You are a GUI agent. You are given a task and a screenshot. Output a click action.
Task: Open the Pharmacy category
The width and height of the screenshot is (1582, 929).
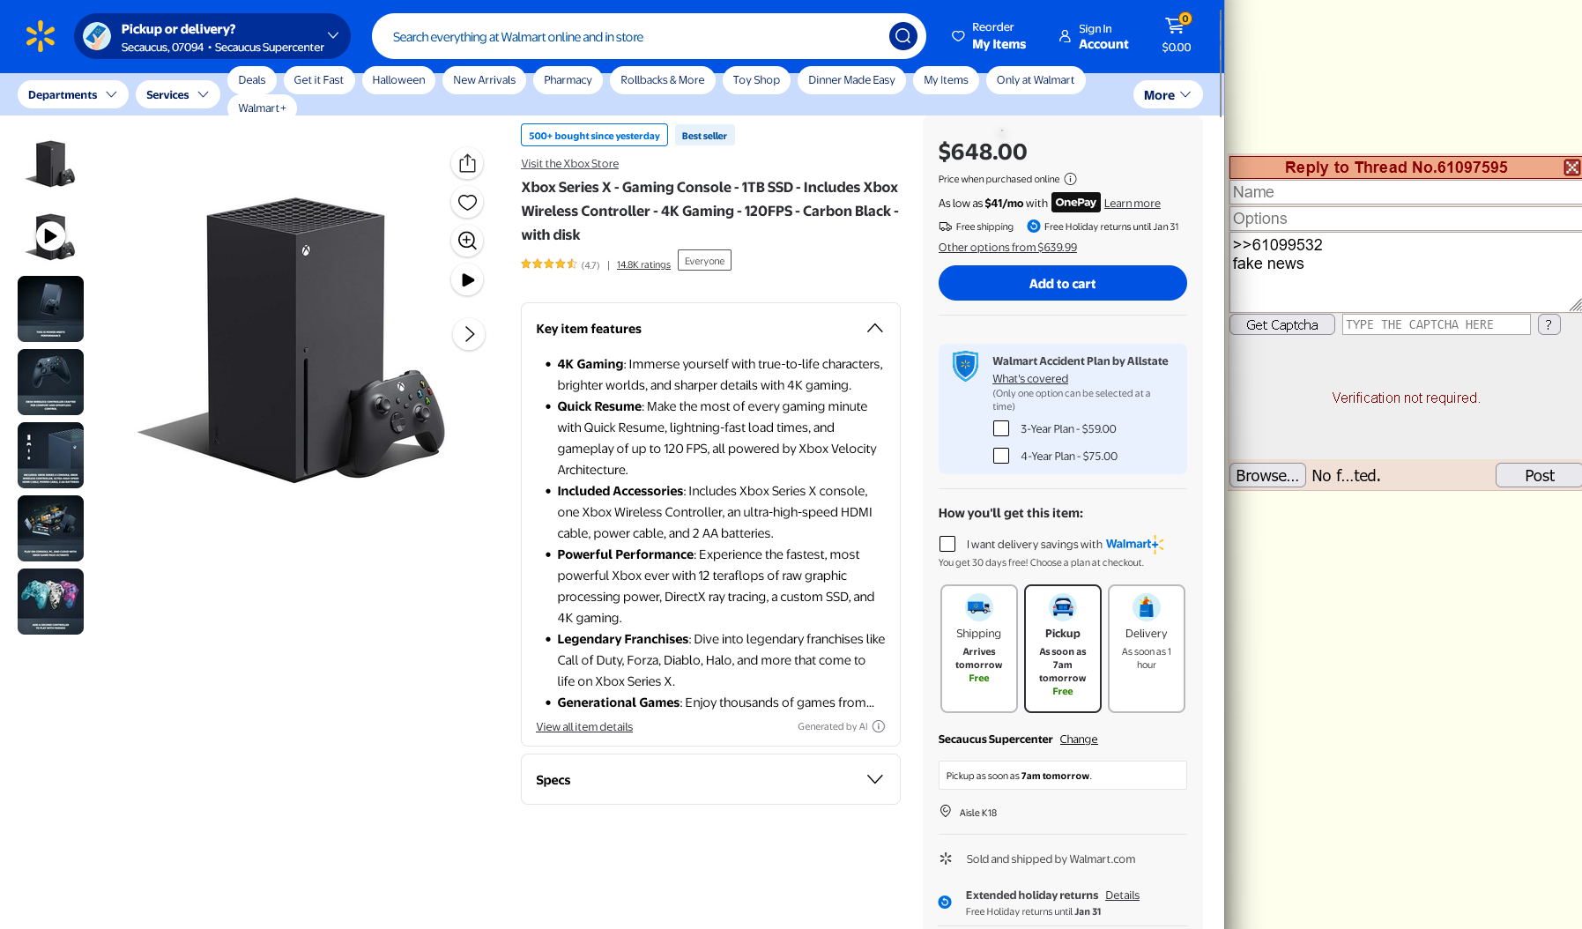coord(568,80)
